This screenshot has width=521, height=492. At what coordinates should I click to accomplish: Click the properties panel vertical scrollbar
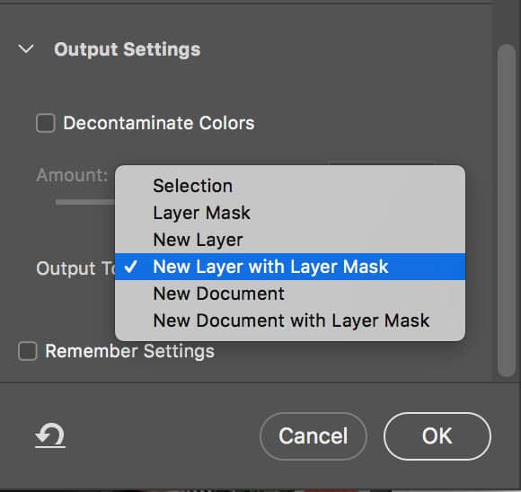click(507, 211)
